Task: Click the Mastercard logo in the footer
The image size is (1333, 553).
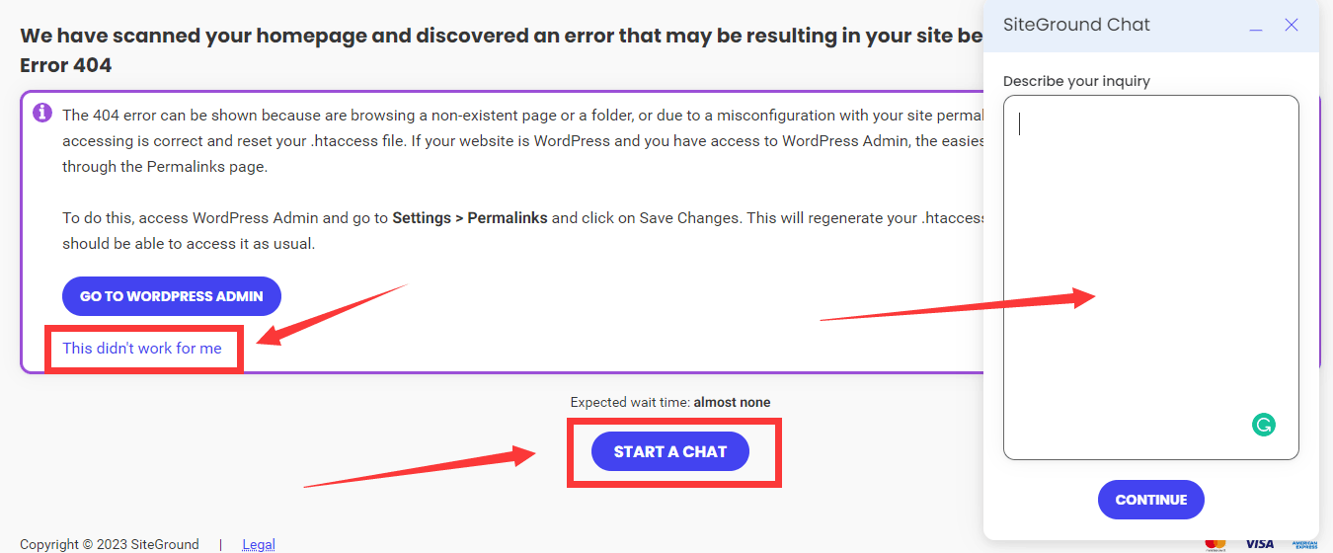Action: 1215,543
